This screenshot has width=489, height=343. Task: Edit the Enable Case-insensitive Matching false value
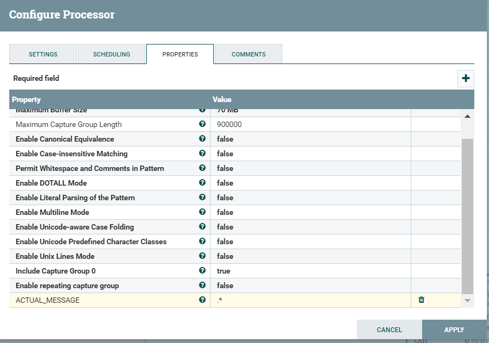click(x=310, y=154)
